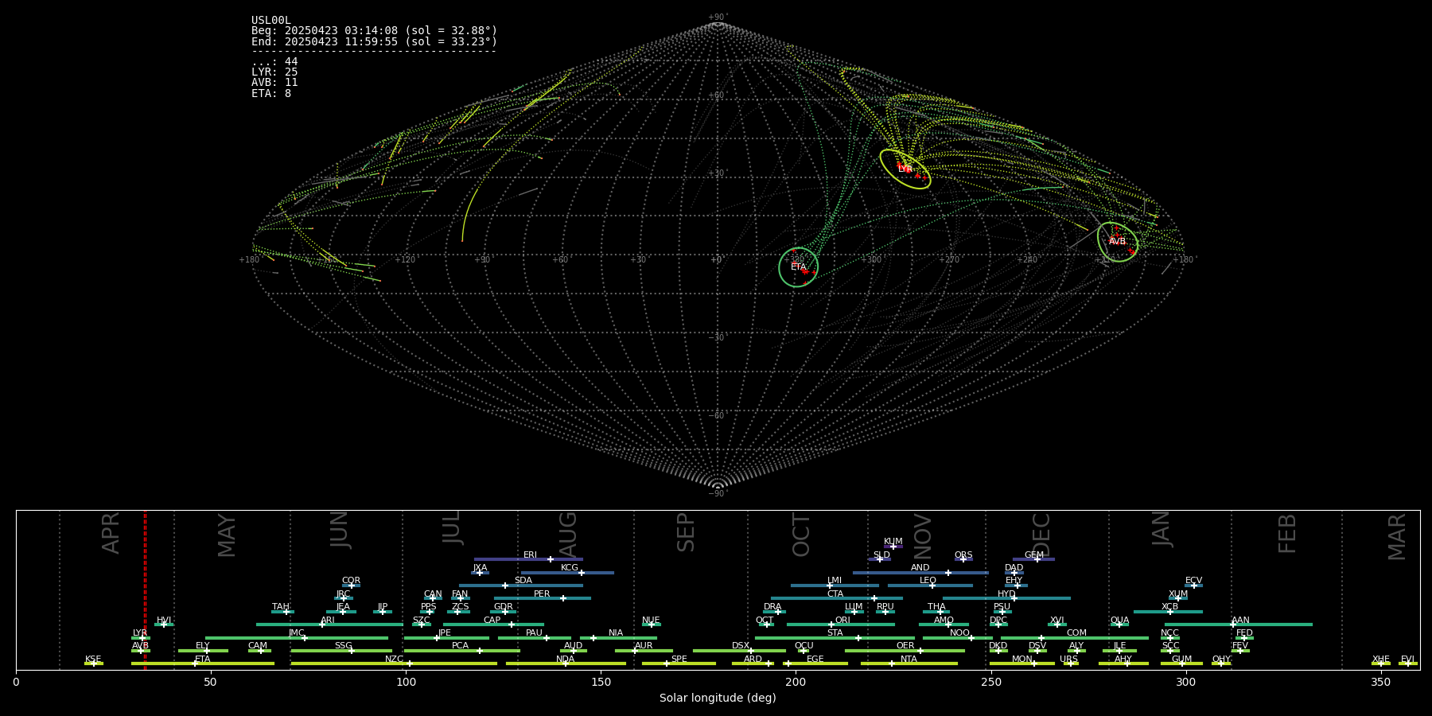Click the SSG shower bar

(x=341, y=651)
